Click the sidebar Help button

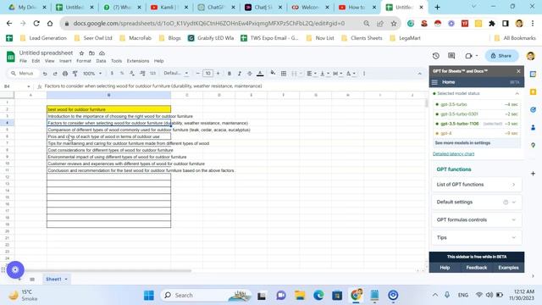click(445, 268)
